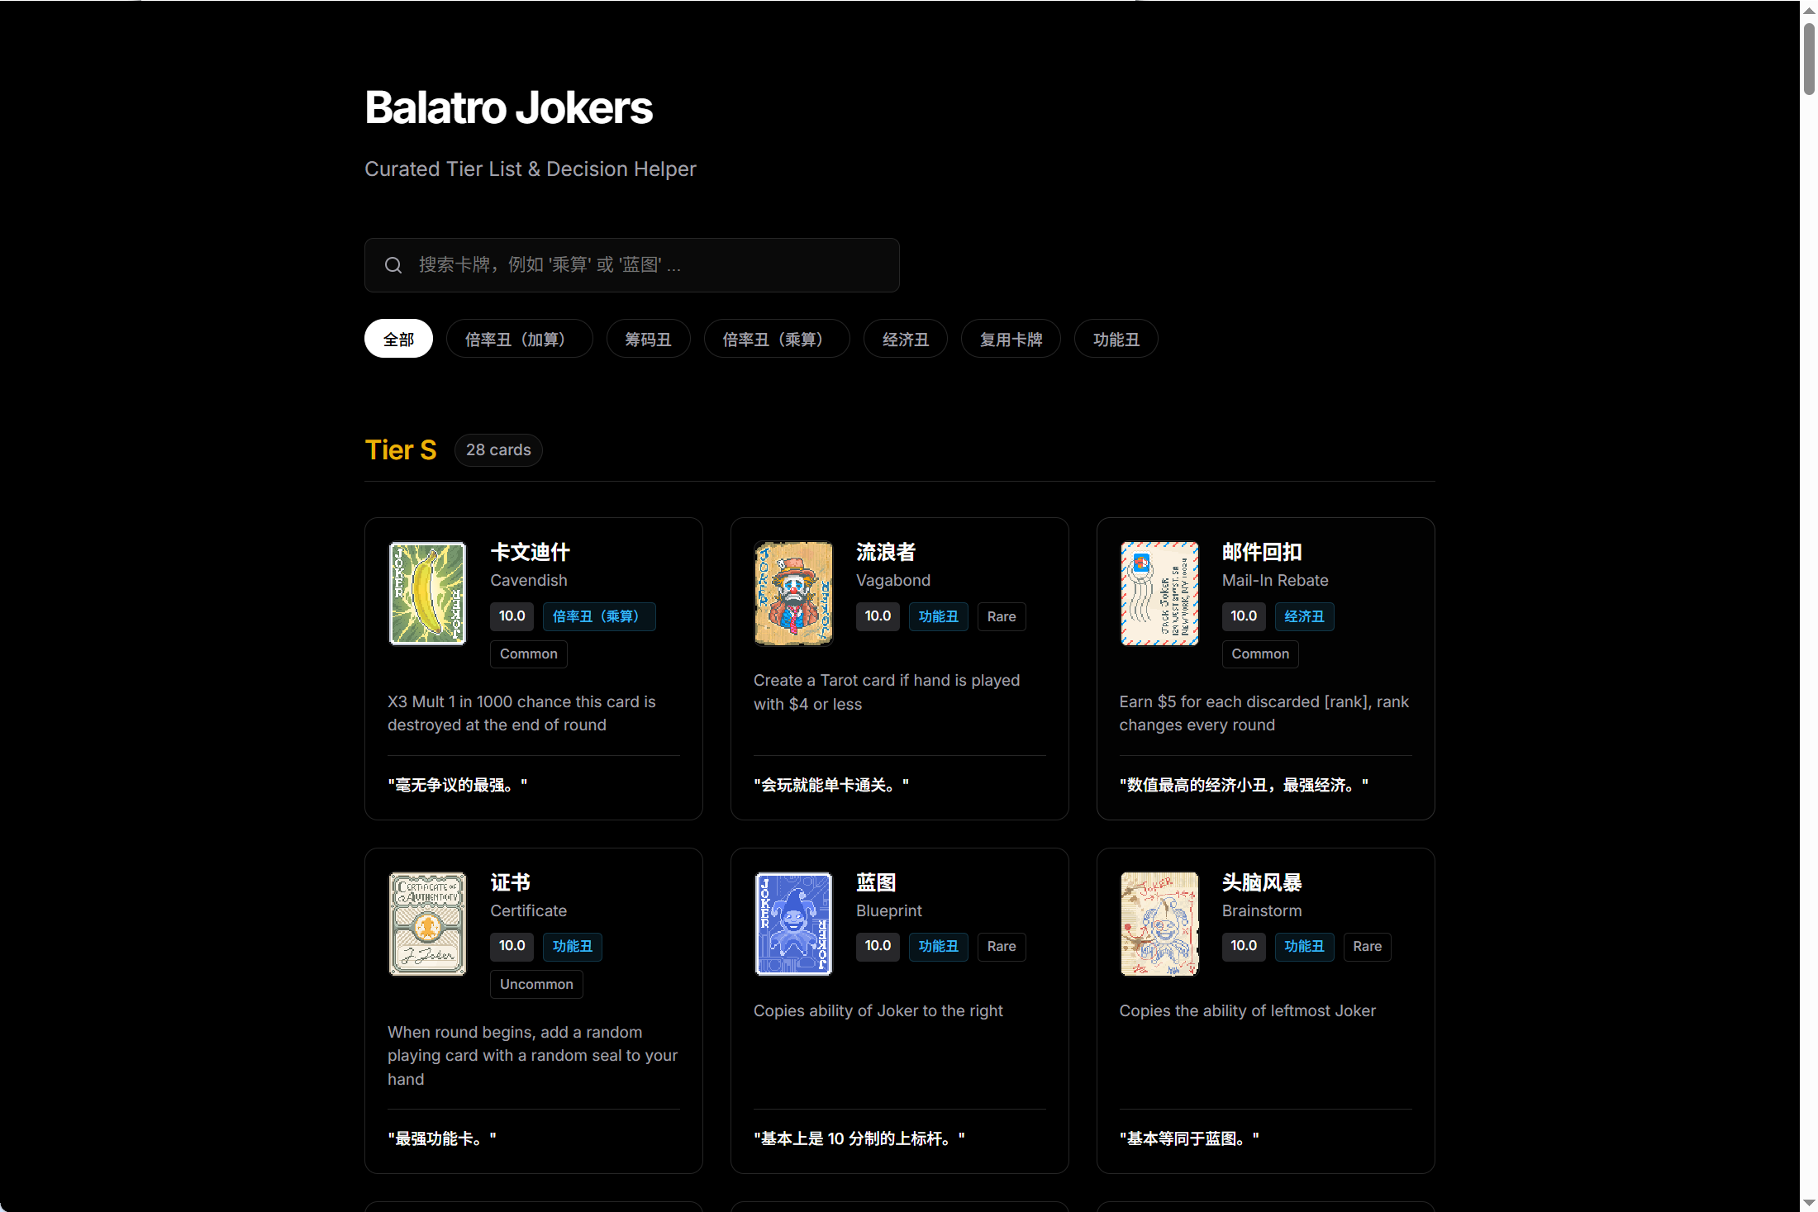
Task: Click the magnifier search icon
Action: pyautogui.click(x=393, y=264)
